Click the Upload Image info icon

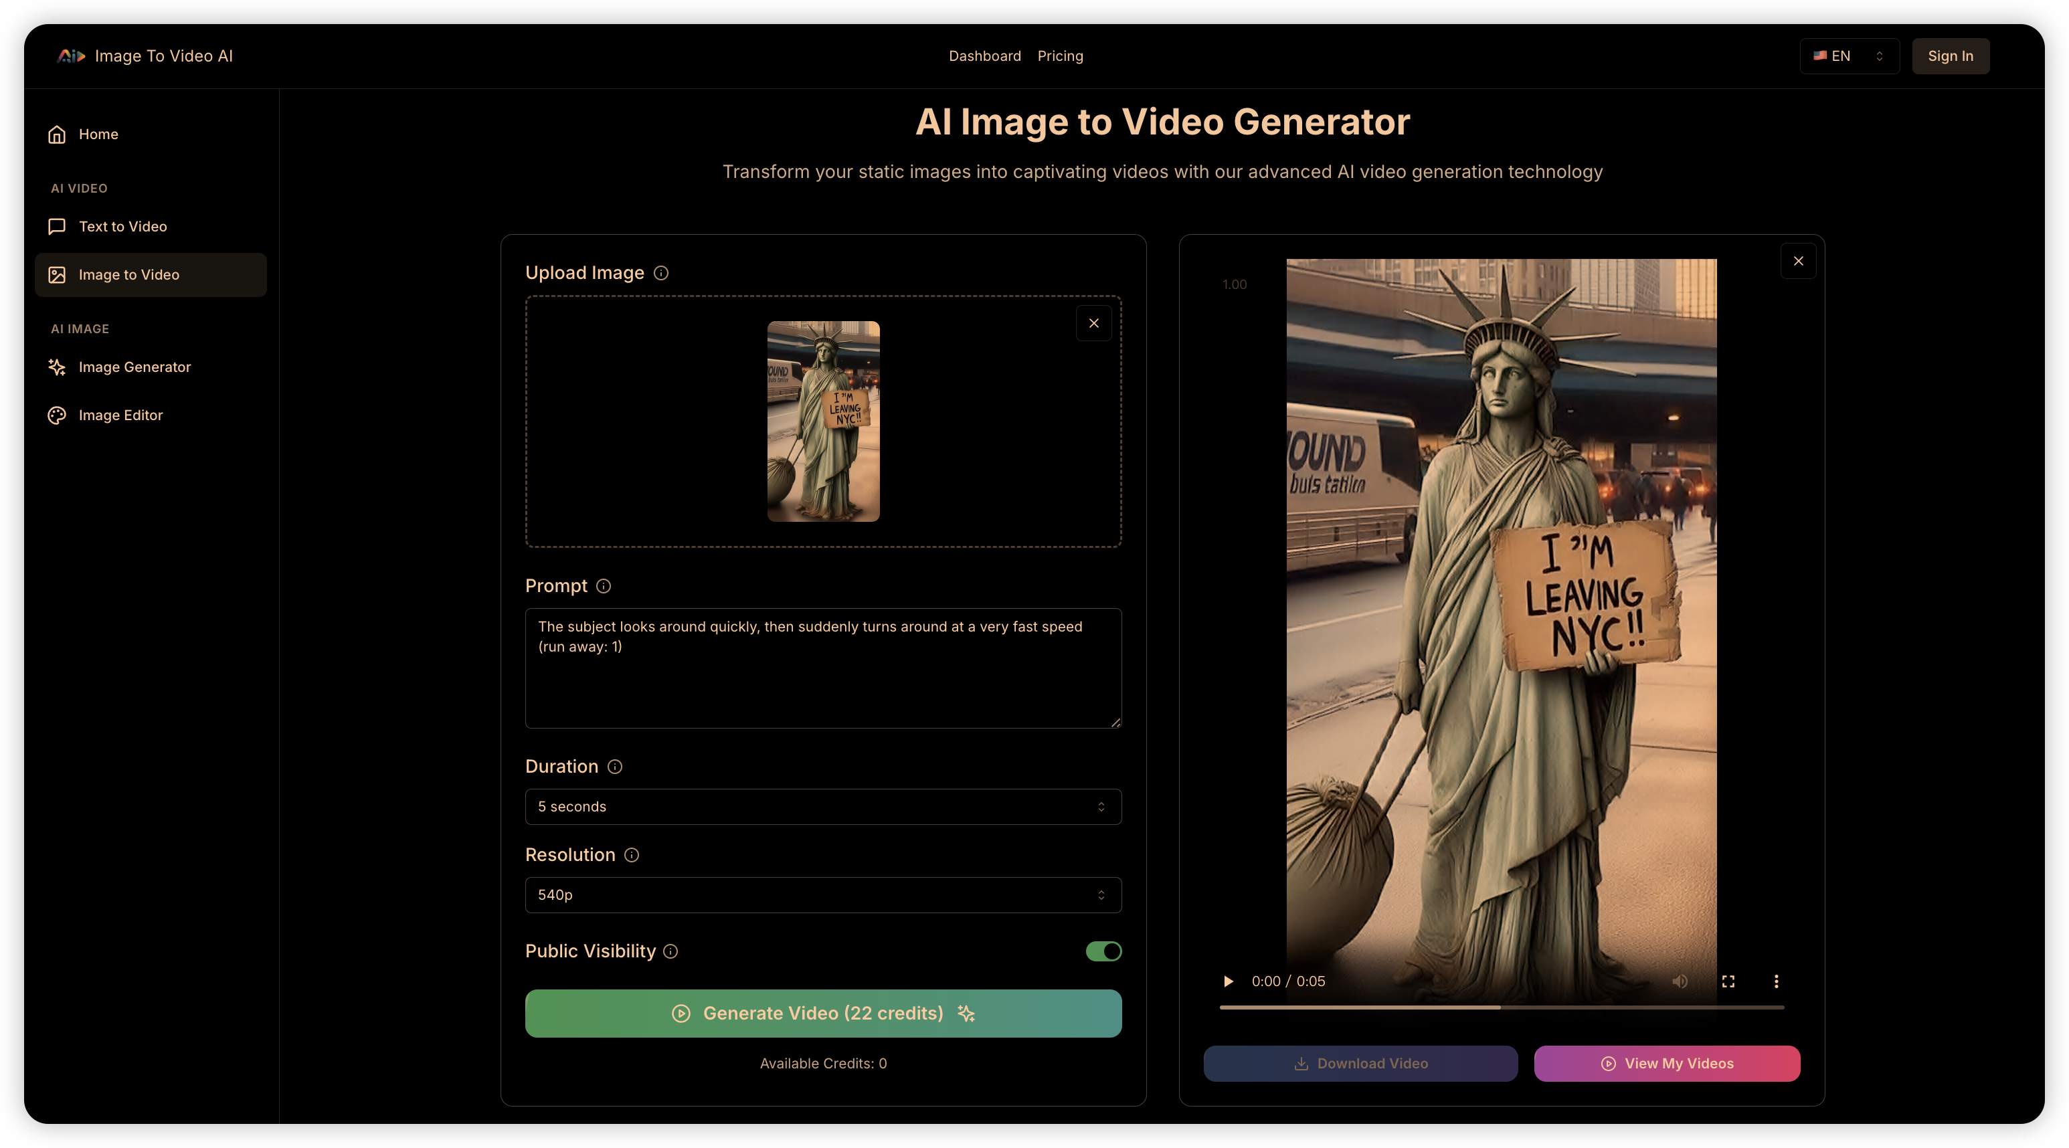click(661, 273)
